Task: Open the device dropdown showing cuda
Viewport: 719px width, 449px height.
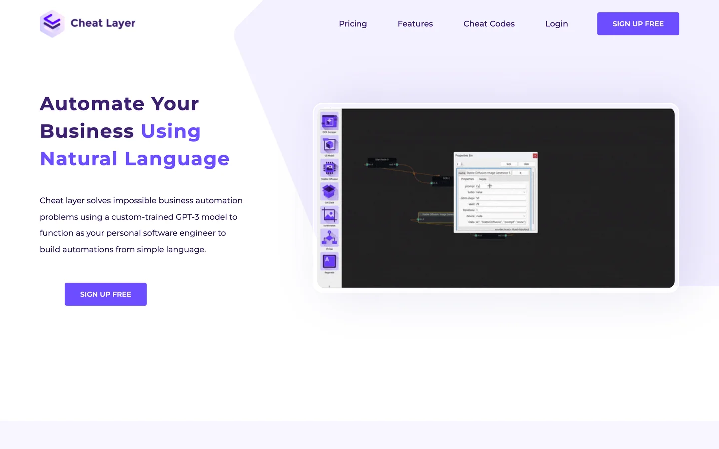Action: coord(501,216)
